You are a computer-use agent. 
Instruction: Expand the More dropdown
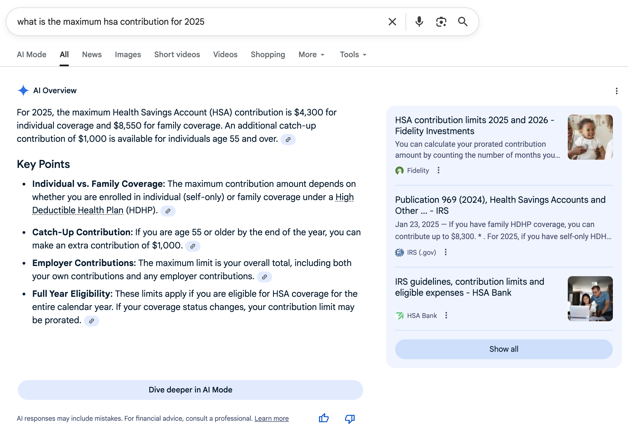pyautogui.click(x=312, y=55)
